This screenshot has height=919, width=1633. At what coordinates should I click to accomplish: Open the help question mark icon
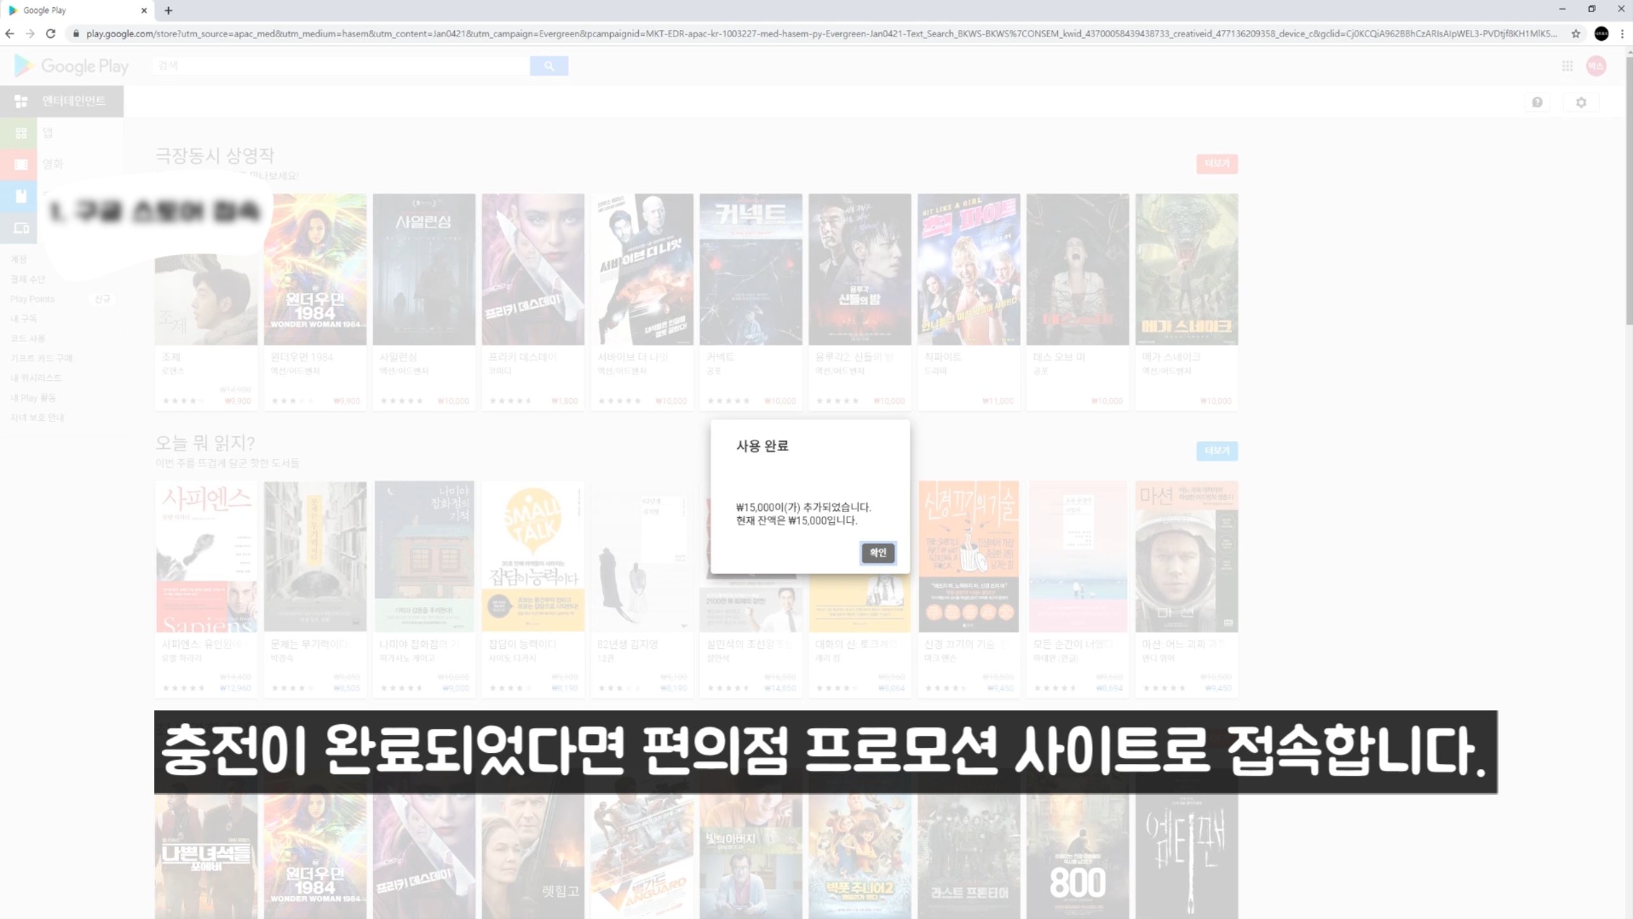point(1537,102)
